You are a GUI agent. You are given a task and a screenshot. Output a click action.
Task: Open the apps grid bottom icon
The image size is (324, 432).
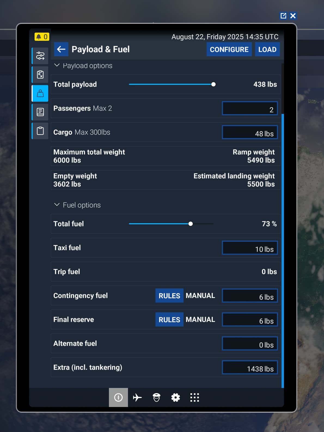coord(195,397)
